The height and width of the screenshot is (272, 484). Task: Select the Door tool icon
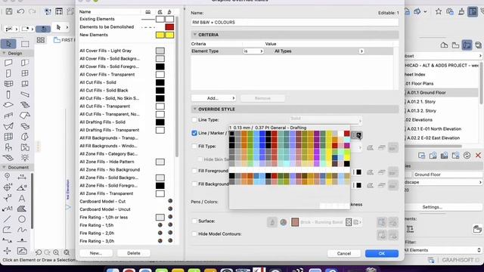tap(8, 73)
